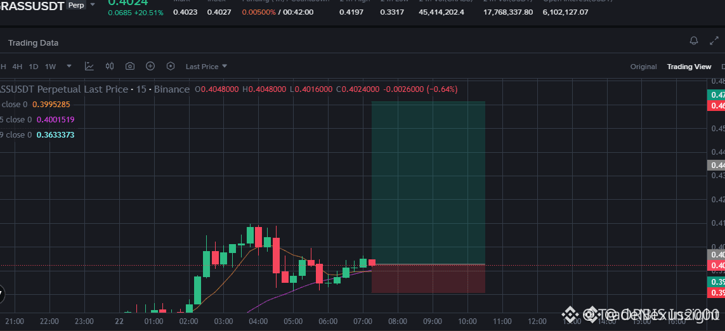
Task: Select the 1D timeframe
Action: tap(33, 67)
